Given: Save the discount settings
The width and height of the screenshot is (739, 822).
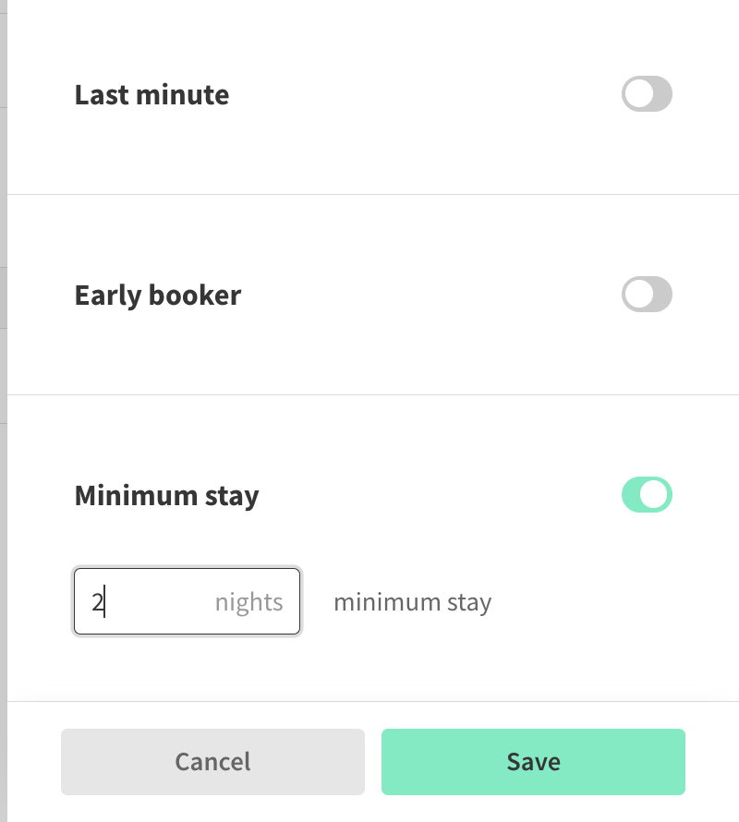Looking at the screenshot, I should 533,762.
